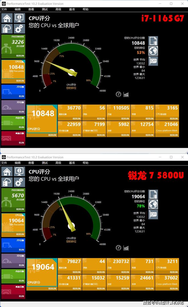Open System Information icon in the Ryzen 5800U window
The width and height of the screenshot is (188, 307).
tap(19, 172)
